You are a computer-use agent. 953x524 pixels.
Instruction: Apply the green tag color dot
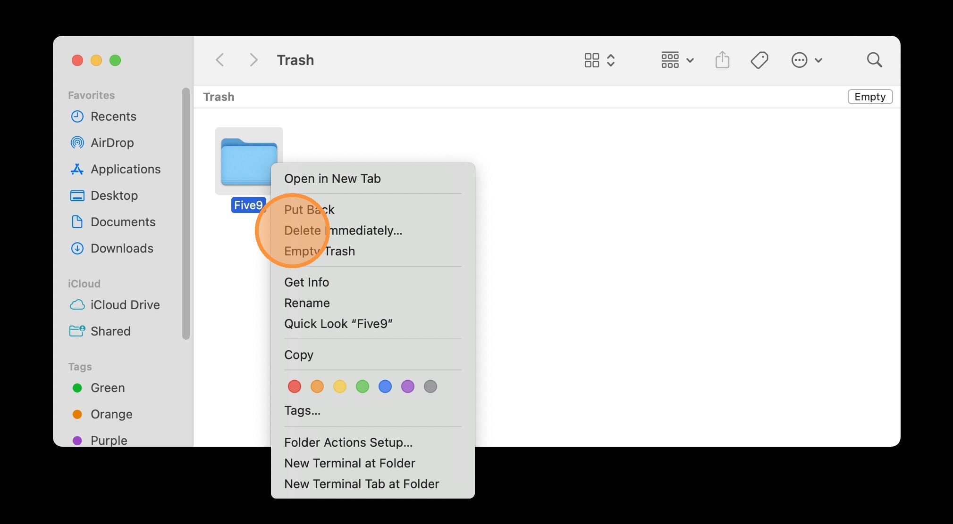[363, 387]
